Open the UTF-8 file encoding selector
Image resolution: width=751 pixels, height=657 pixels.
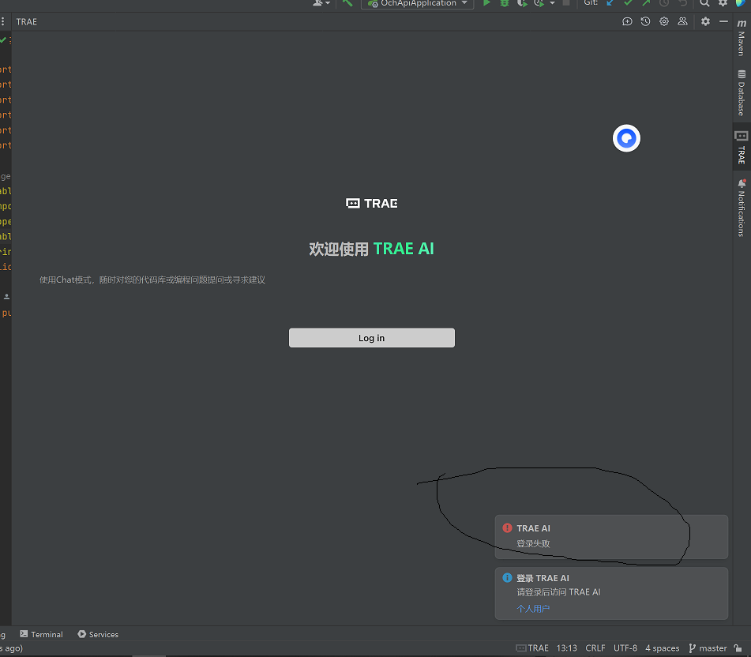625,648
